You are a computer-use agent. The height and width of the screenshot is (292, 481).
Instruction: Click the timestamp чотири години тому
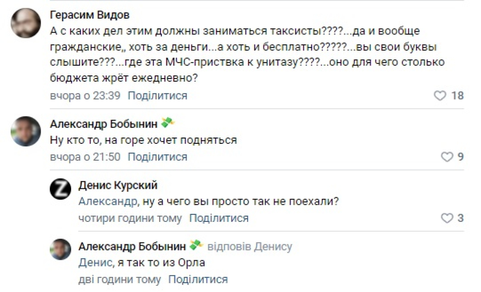130,218
